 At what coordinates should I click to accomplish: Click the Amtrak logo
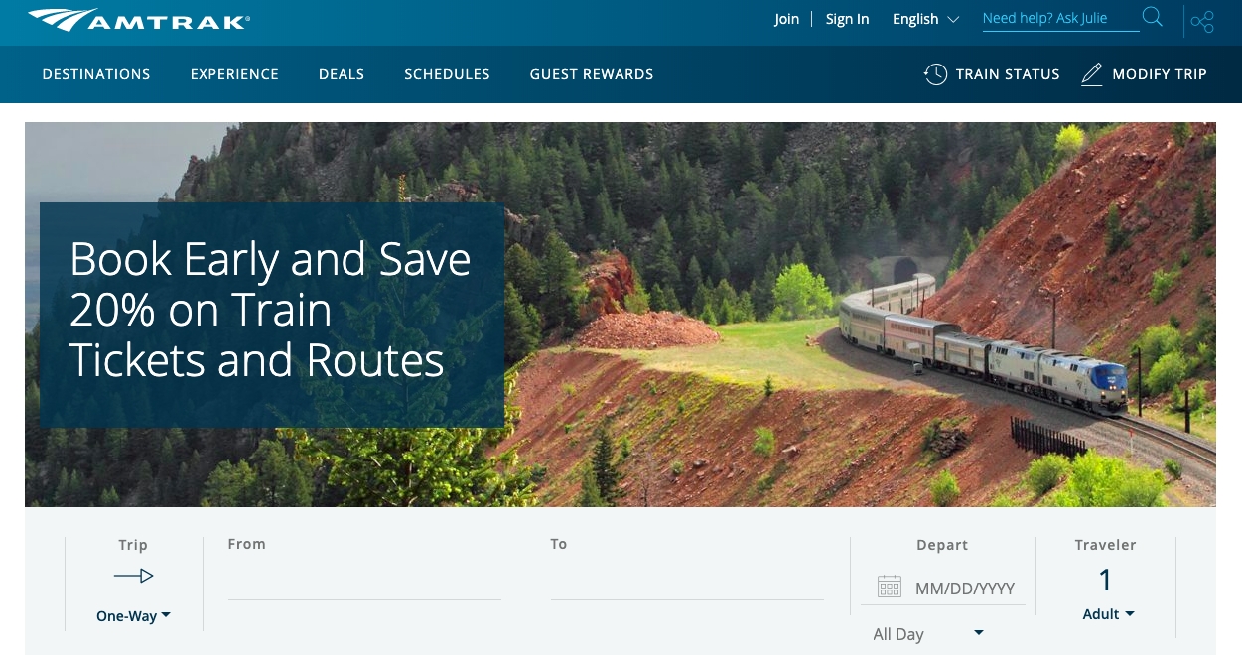139,20
